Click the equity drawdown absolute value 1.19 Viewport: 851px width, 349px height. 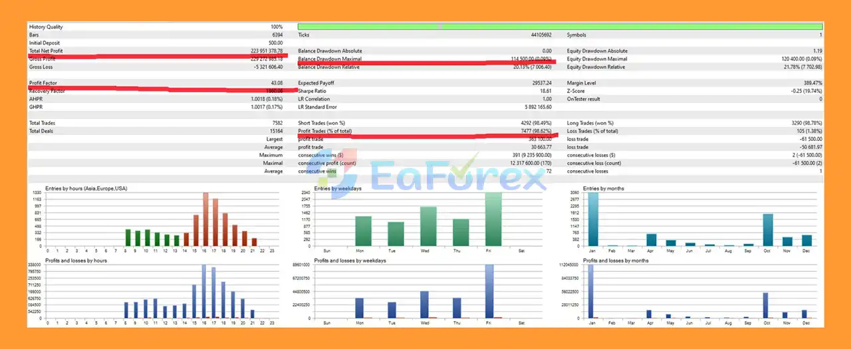(x=817, y=51)
